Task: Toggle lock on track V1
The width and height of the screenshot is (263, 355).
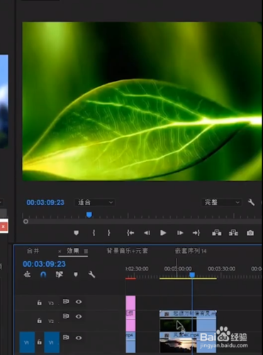Action: click(x=39, y=342)
